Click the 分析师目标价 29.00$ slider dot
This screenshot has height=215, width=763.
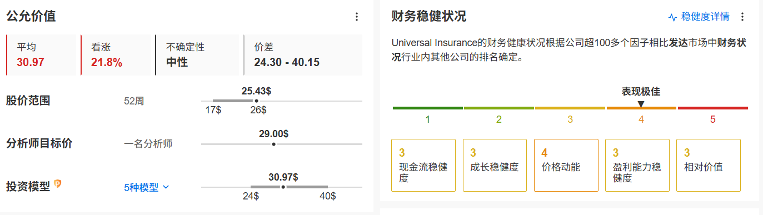pos(273,144)
